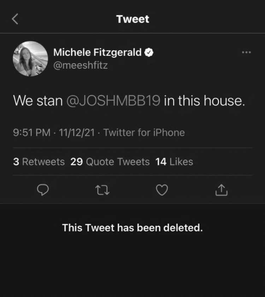Open Michele Fitzgerald's profile picture
This screenshot has width=265, height=297.
(x=30, y=59)
